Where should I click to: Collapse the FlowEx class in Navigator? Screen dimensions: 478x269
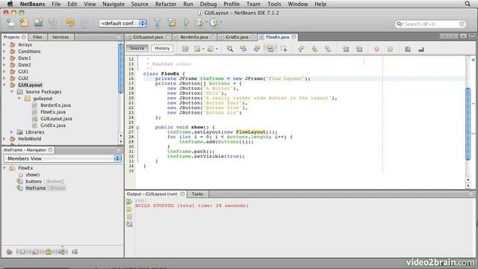4,167
